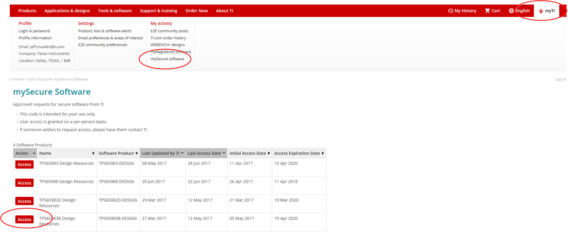Click the 11 Apr 2018 expiration date
Image resolution: width=568 pixels, height=238 pixels.
coord(286,182)
